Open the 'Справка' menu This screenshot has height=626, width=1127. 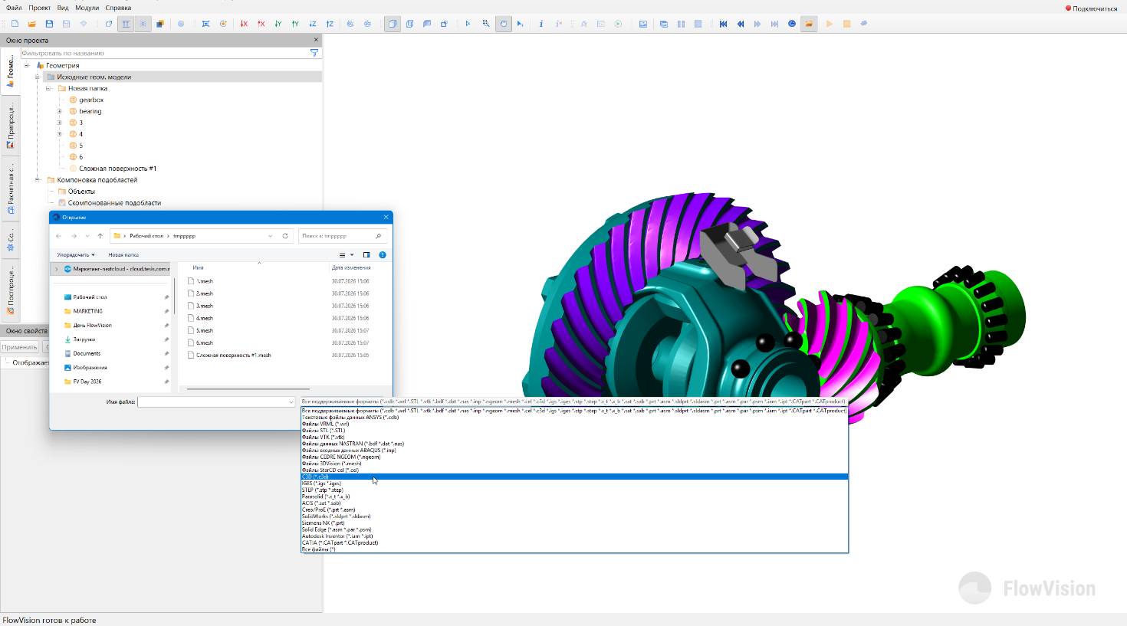(118, 8)
